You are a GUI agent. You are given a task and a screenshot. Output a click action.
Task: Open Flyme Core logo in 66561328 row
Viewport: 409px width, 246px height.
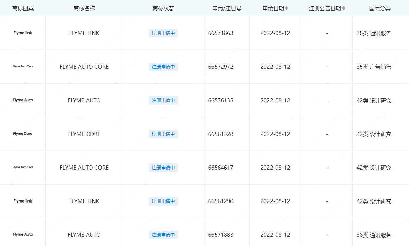pos(23,134)
